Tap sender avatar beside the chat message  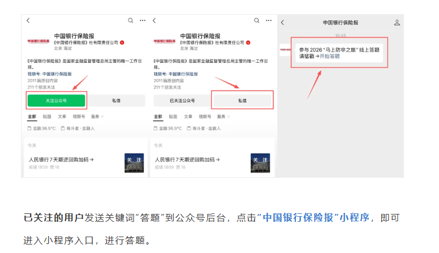pos(285,50)
